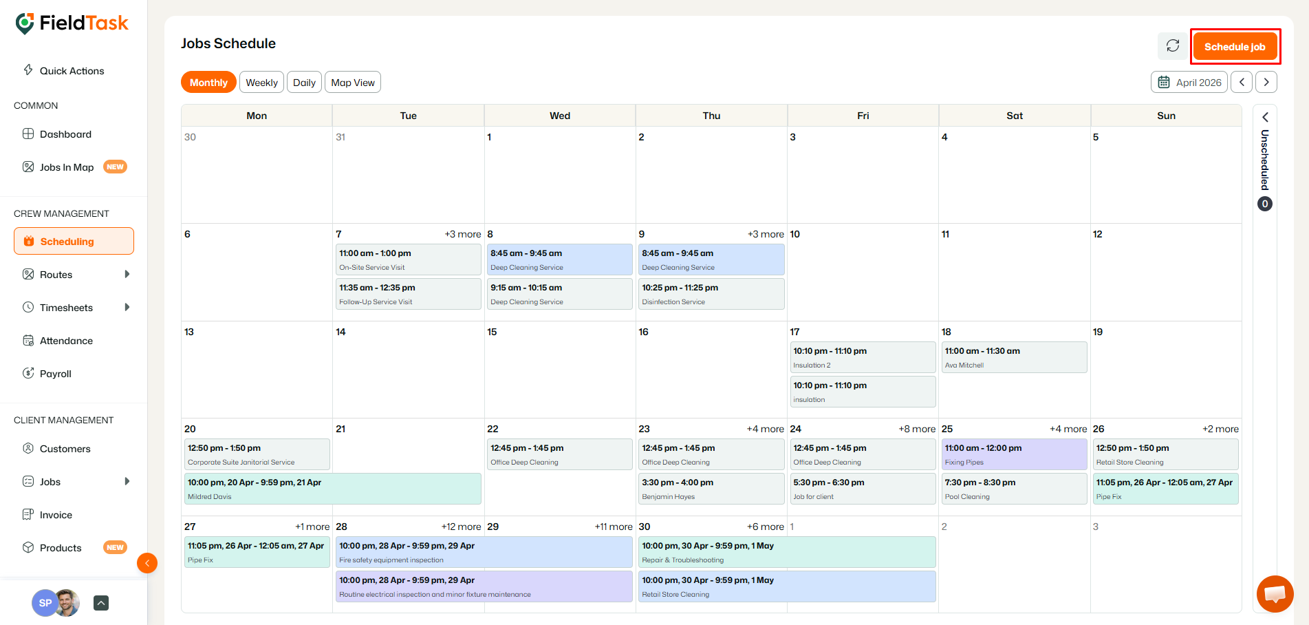Open the chat support widget

[x=1275, y=593]
